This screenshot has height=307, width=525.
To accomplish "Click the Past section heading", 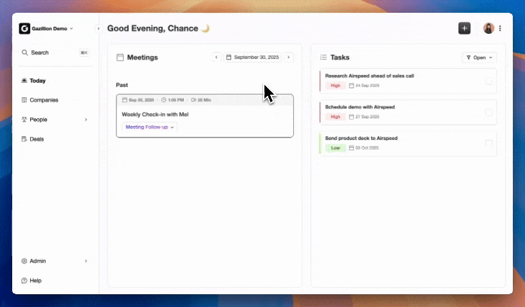I will tap(122, 85).
